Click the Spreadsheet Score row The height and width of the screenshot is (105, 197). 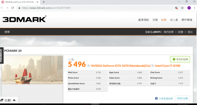(x=88, y=84)
